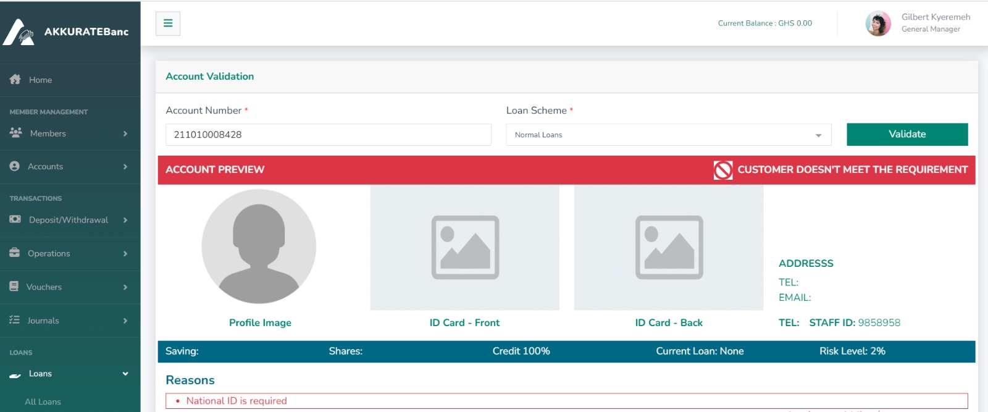The width and height of the screenshot is (988, 412).
Task: Click the Deposit/Withdrawal money icon
Action: pos(15,219)
